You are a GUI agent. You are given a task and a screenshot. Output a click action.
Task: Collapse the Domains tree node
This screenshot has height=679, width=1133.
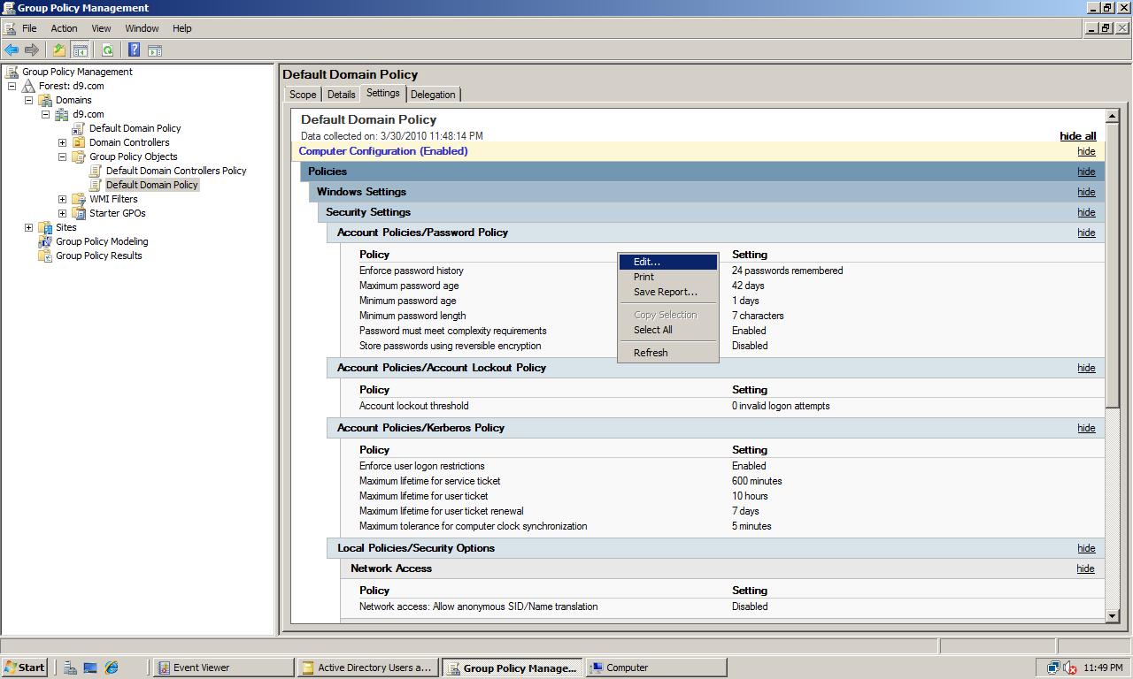28,100
